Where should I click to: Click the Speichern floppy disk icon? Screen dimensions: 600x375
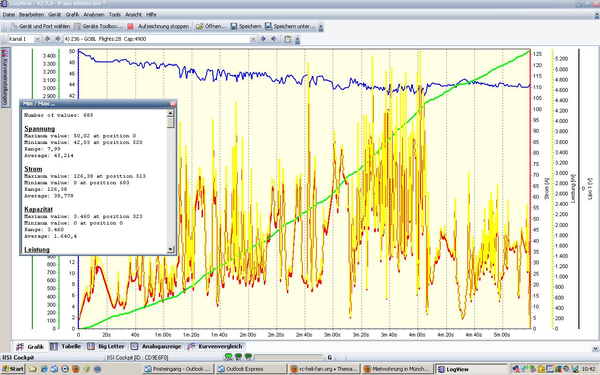point(234,26)
